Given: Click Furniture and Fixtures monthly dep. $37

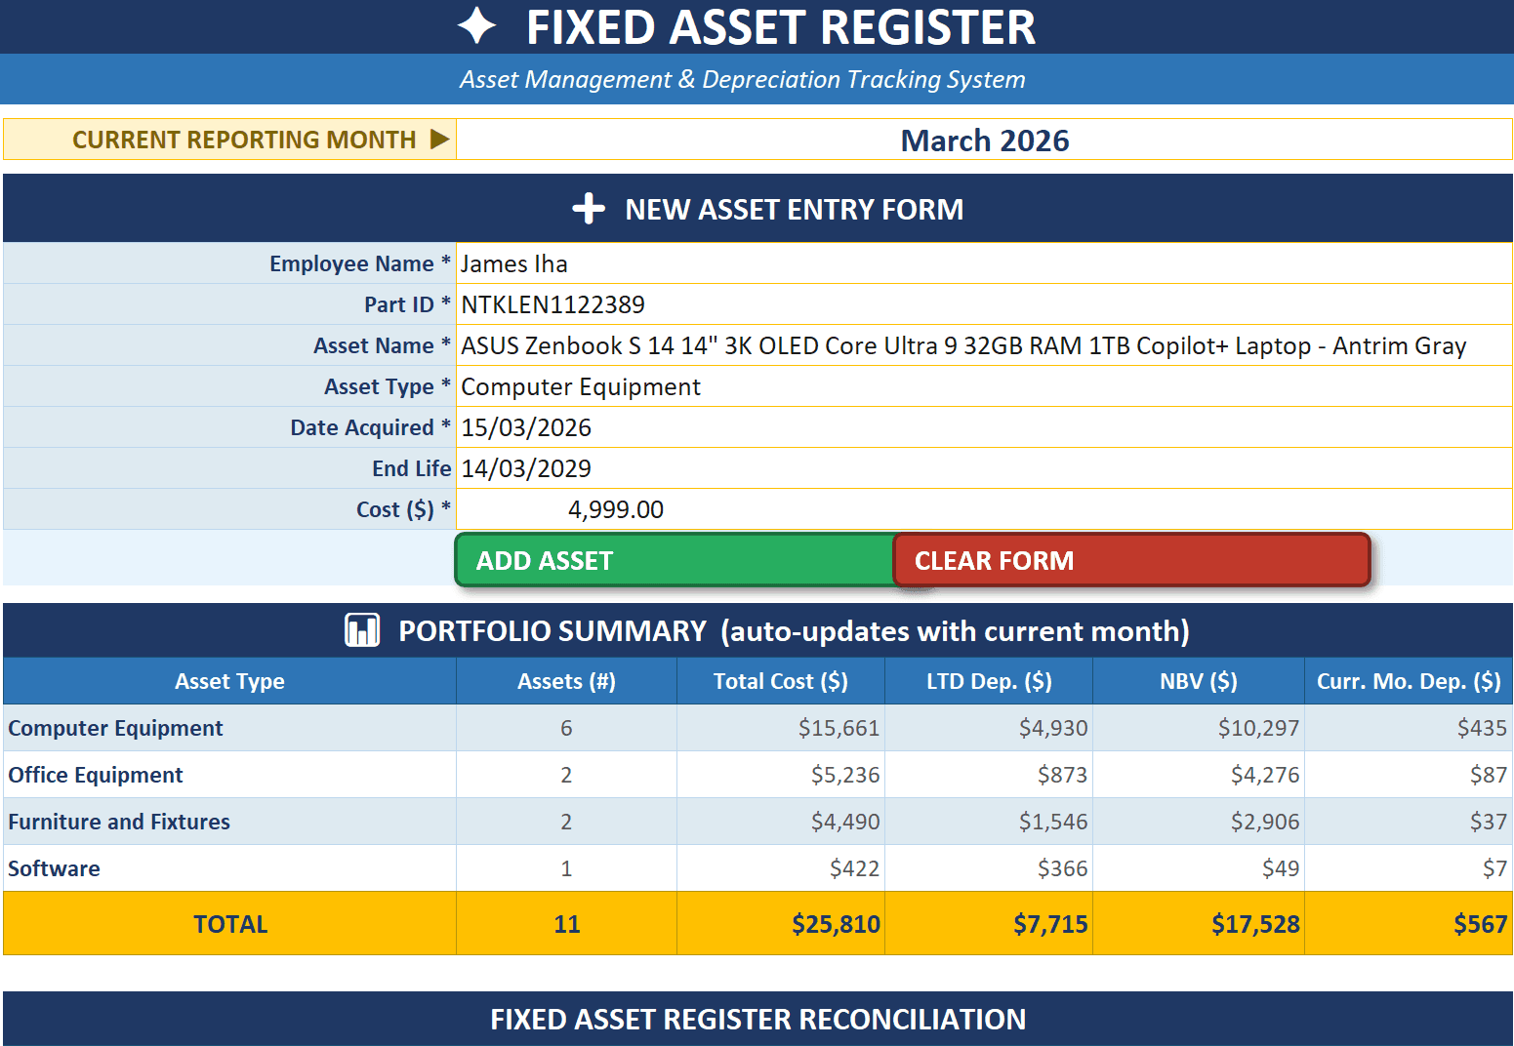Looking at the screenshot, I should point(1409,822).
